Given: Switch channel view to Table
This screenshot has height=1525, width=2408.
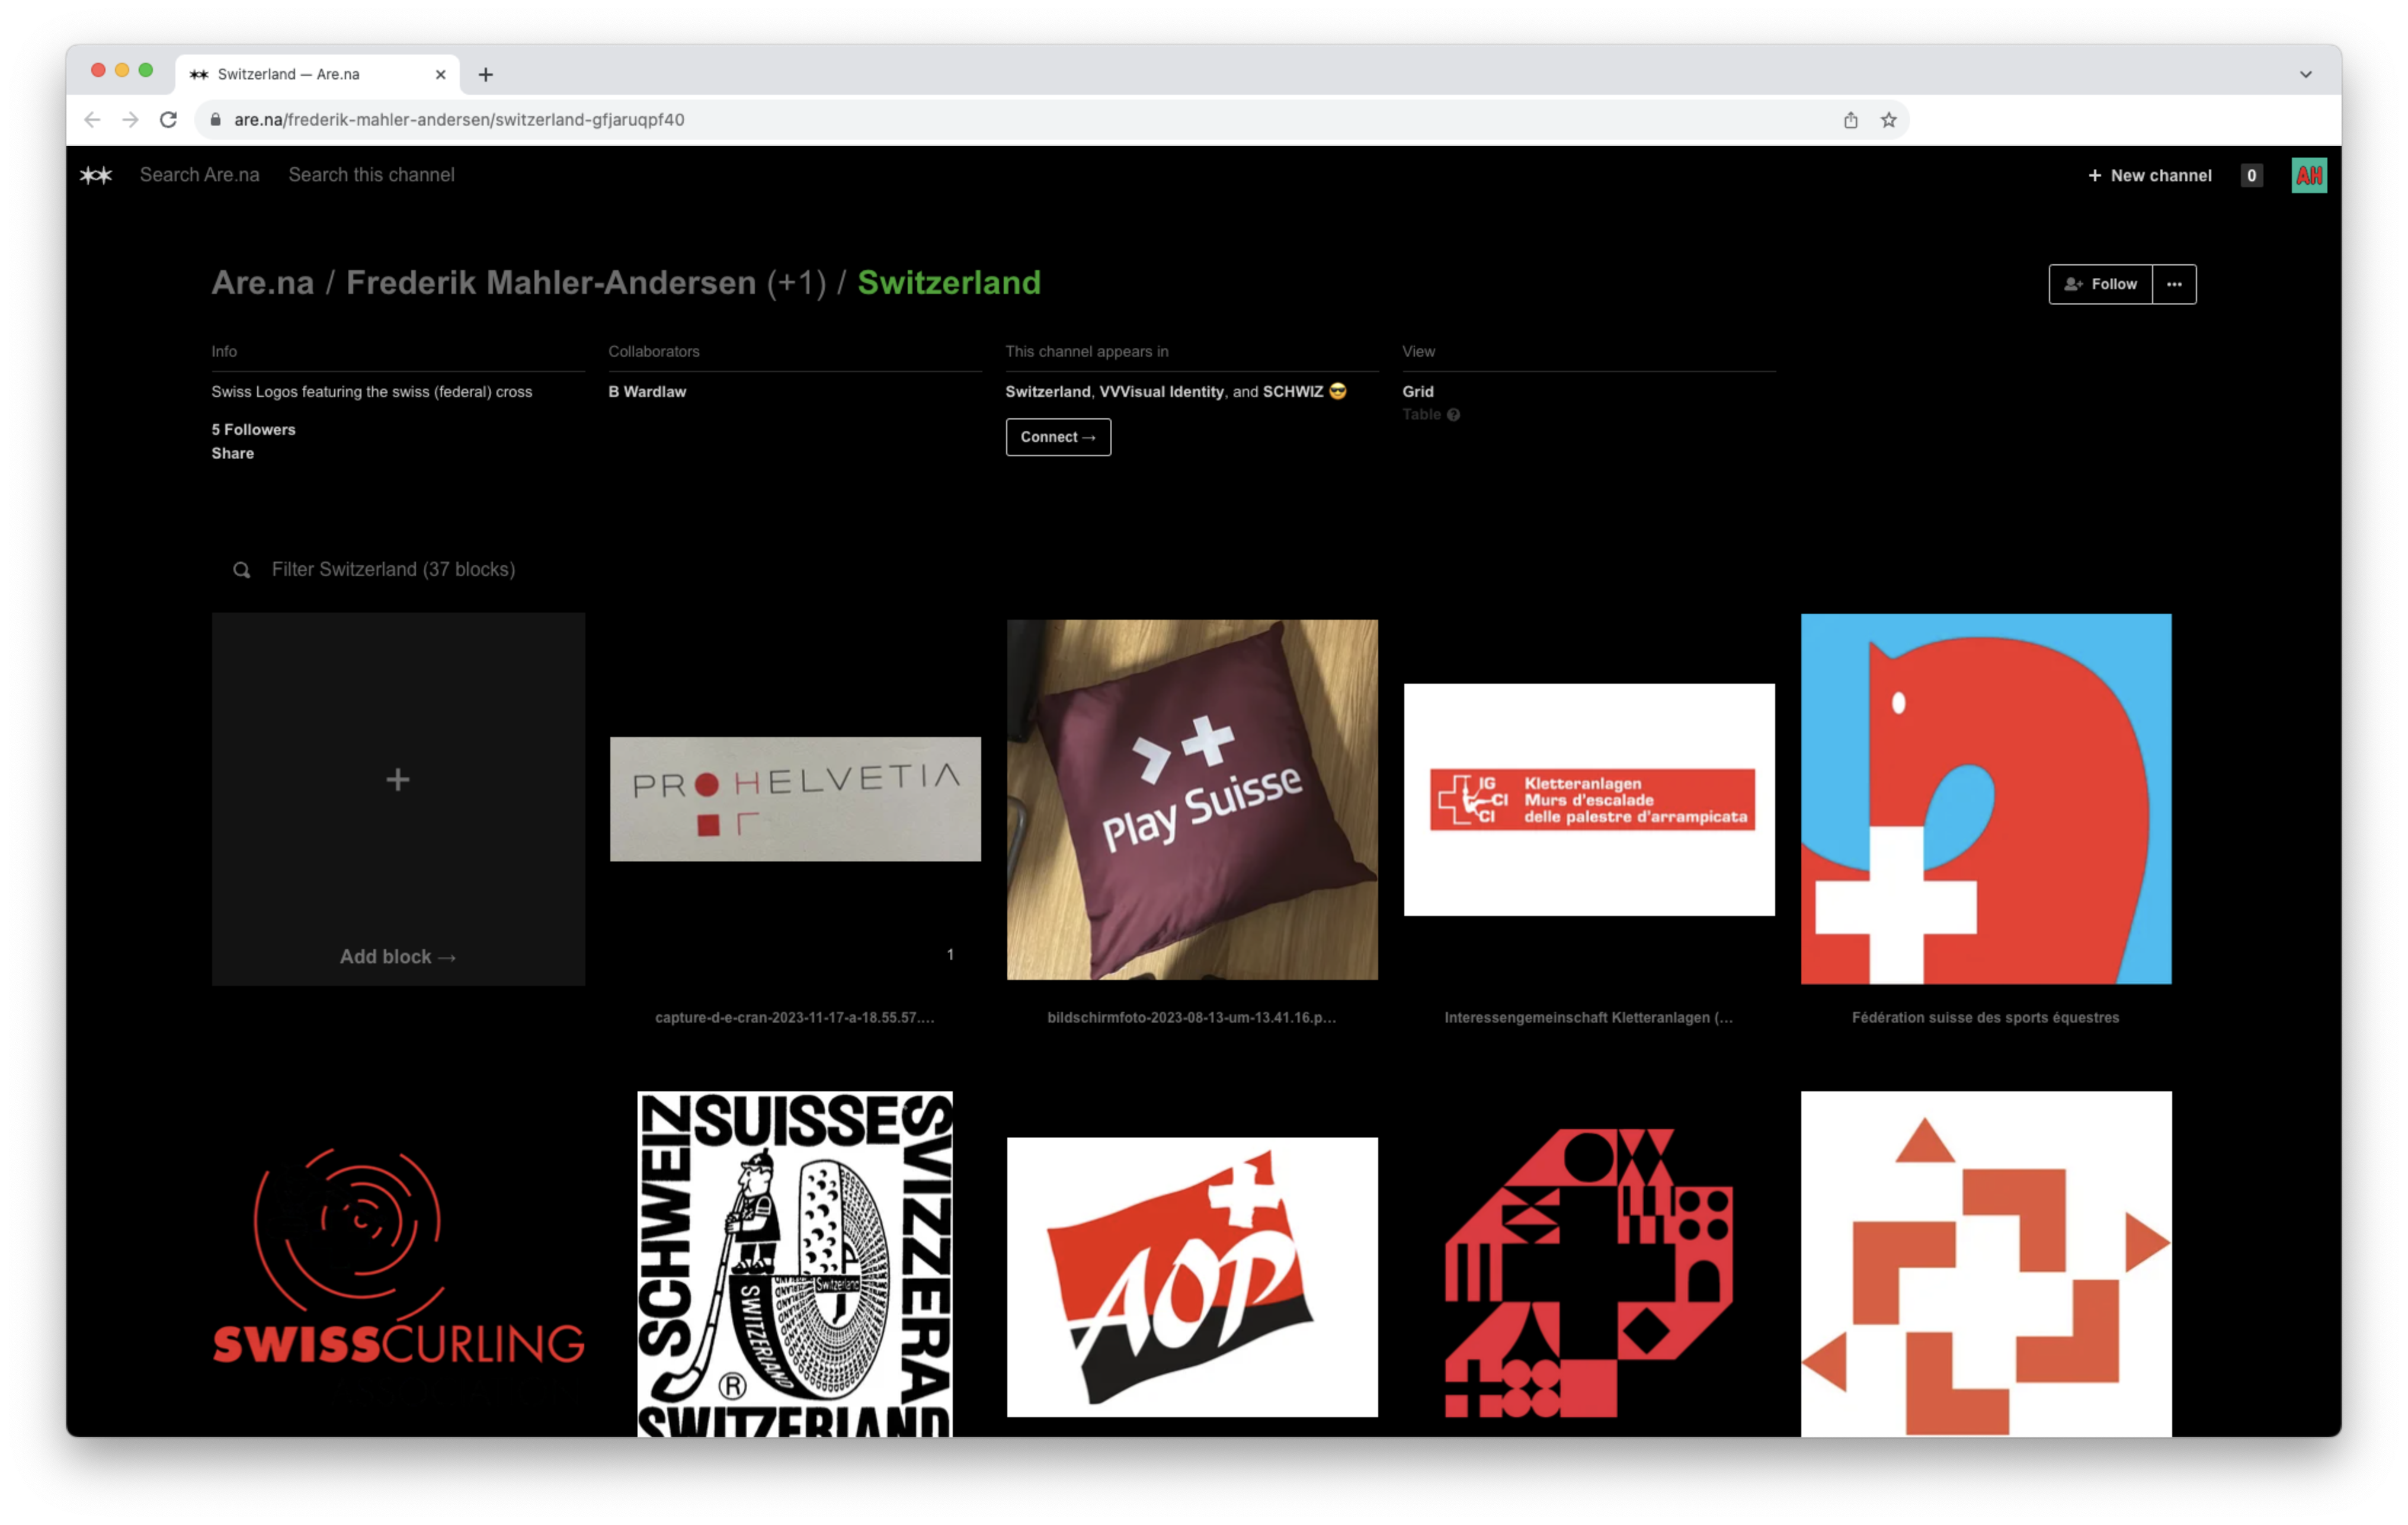Looking at the screenshot, I should click(x=1420, y=415).
